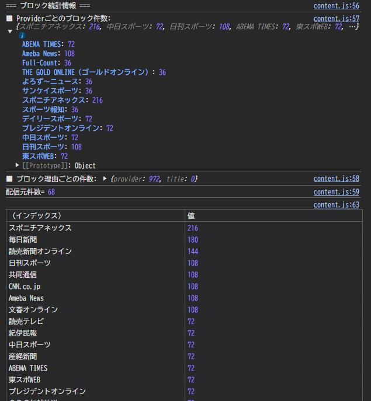Select the ABEMA TIMES: 72 property
This screenshot has height=401, width=371.
pyautogui.click(x=48, y=44)
